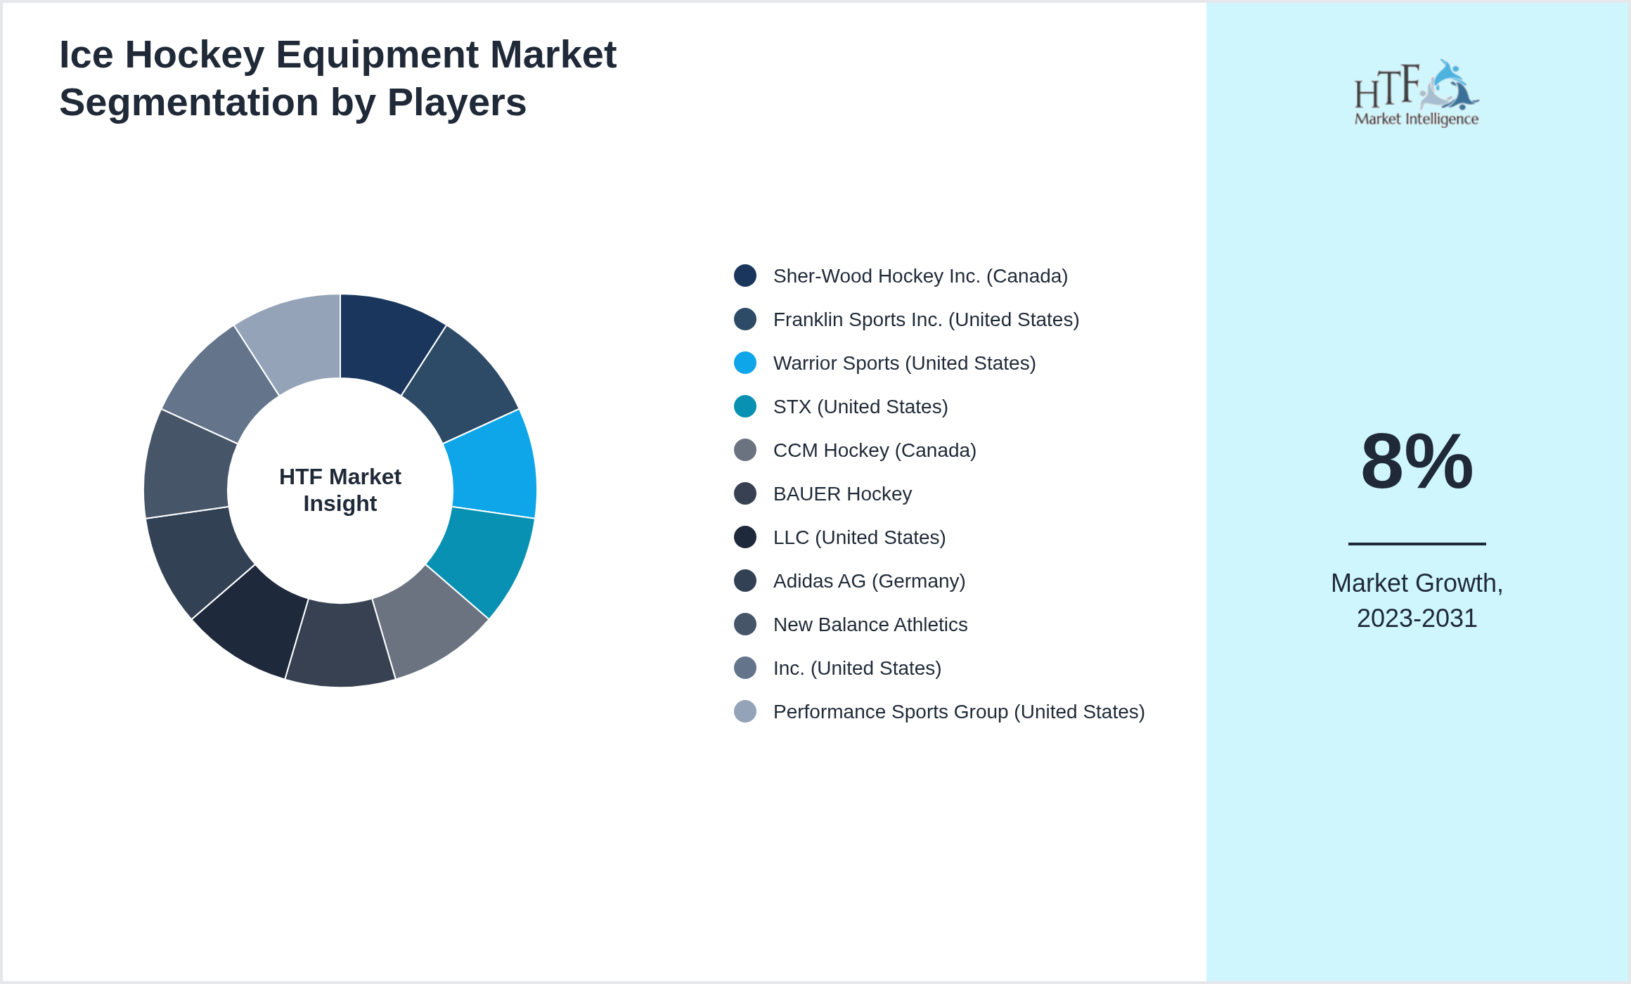The image size is (1631, 984).
Task: Click the BAUER Hockey legend color dot
Action: click(745, 493)
